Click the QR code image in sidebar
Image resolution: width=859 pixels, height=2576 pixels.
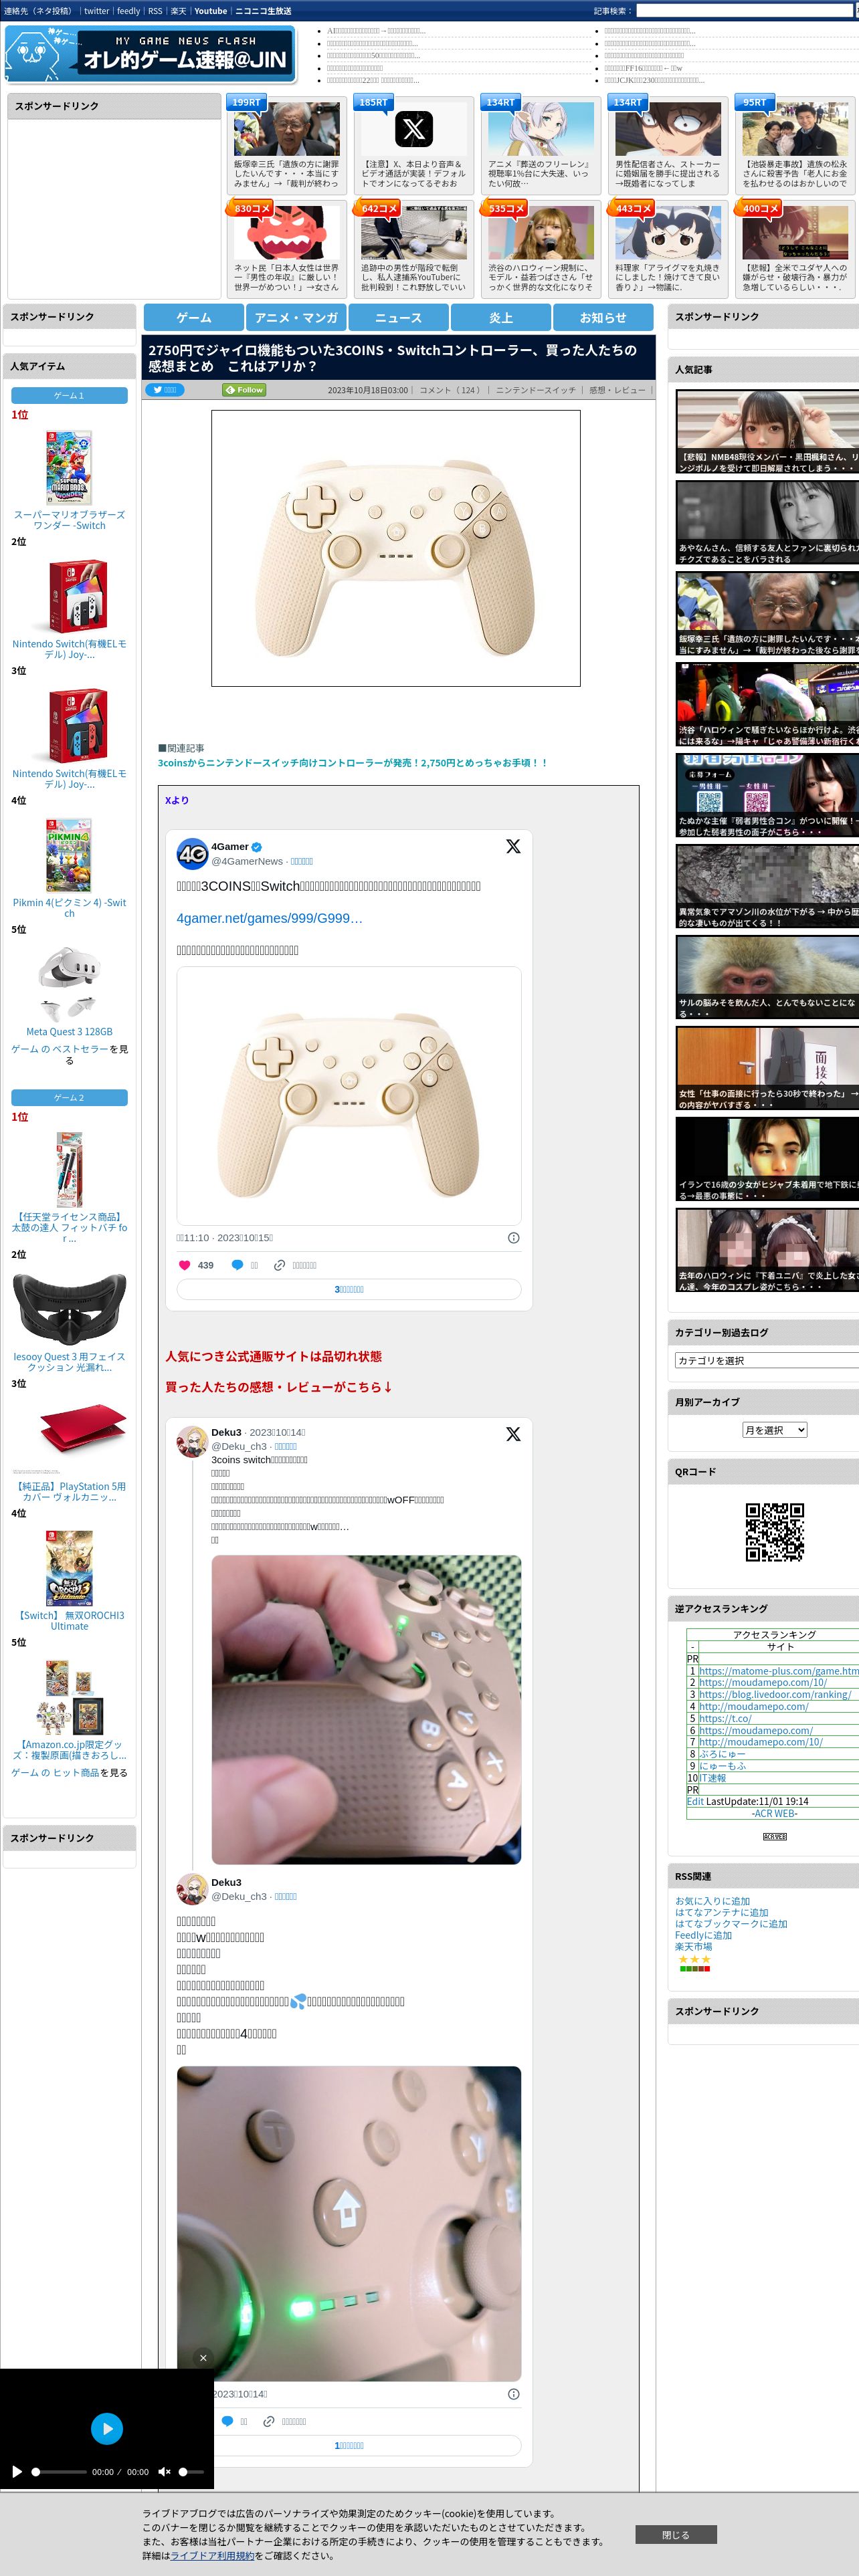coord(775,1531)
